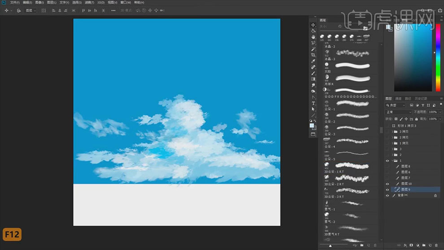Select the Type (T) tool

click(x=313, y=103)
